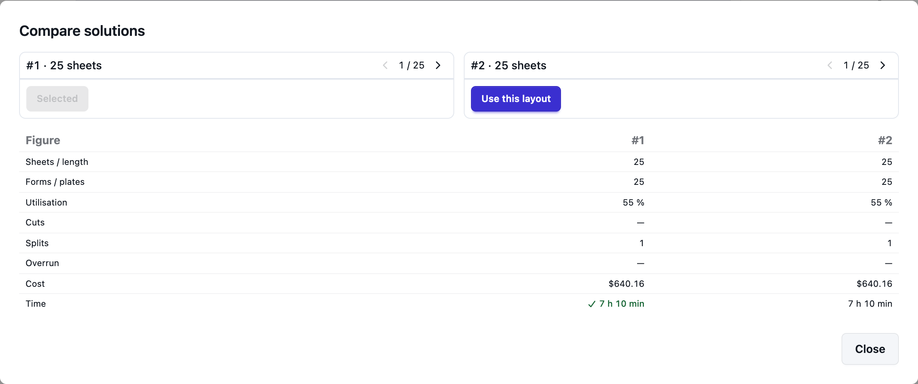Screen dimensions: 918x384
Task: Click the $640.16 cost value under #2
Action: click(875, 284)
